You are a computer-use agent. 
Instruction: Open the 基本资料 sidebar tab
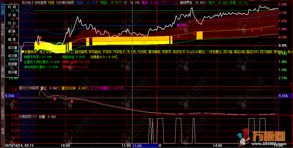click(2, 50)
